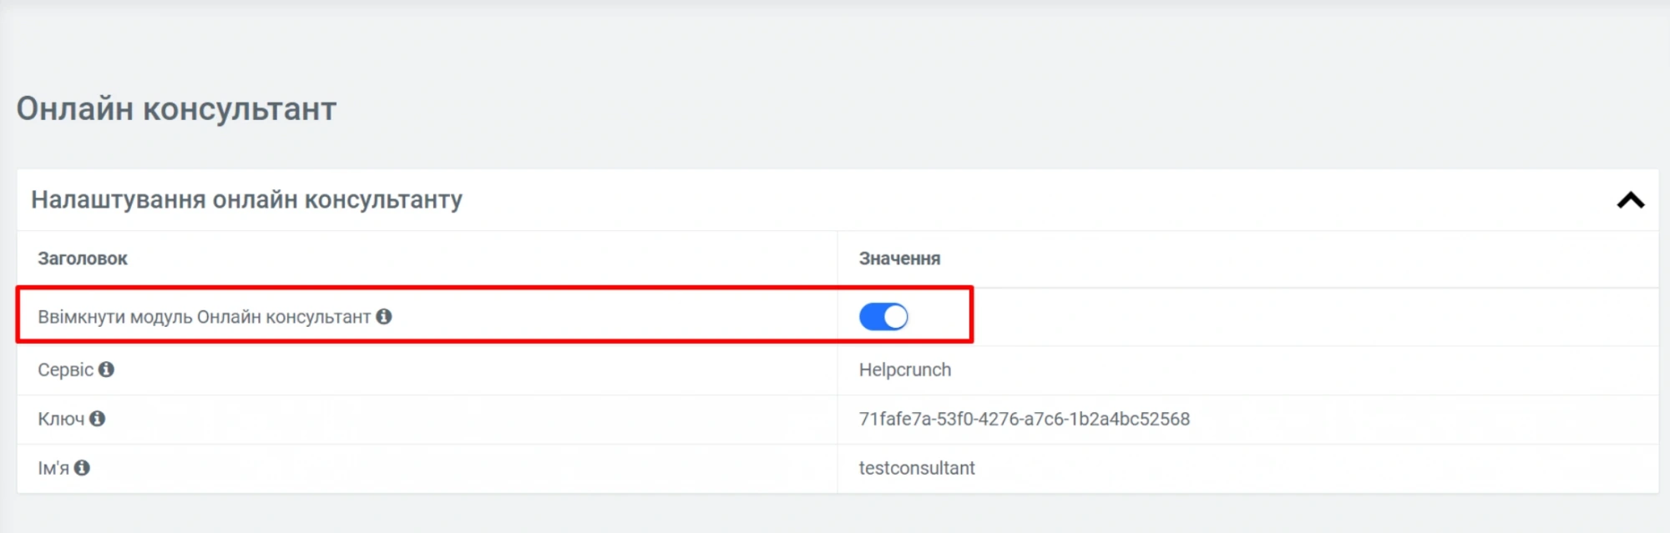The height and width of the screenshot is (533, 1670).
Task: Click the "Онлайн консультант" page title
Action: 176,109
